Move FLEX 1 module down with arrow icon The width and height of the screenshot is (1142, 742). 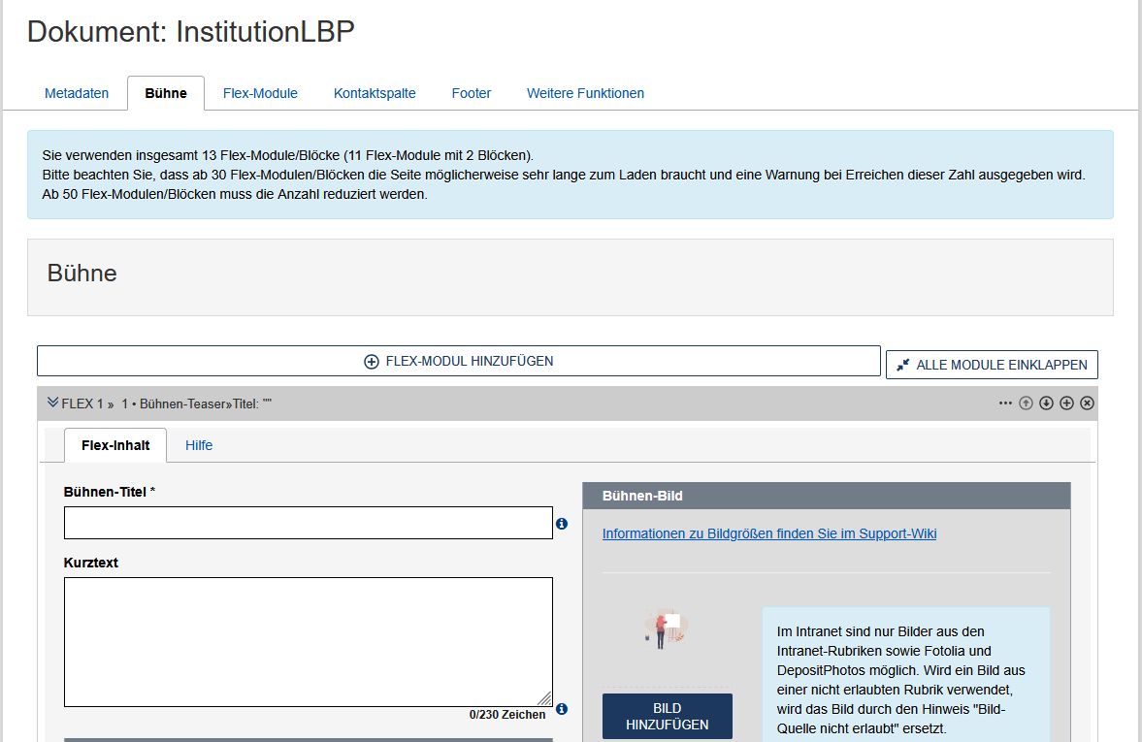pos(1046,403)
